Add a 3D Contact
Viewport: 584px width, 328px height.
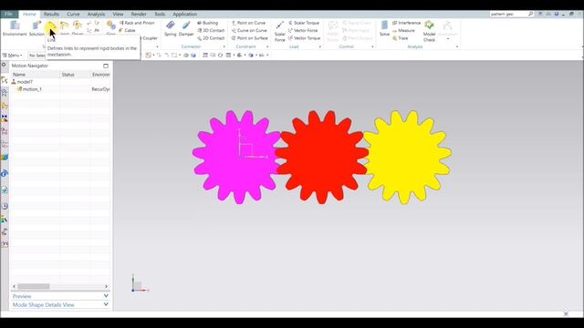coord(211,30)
